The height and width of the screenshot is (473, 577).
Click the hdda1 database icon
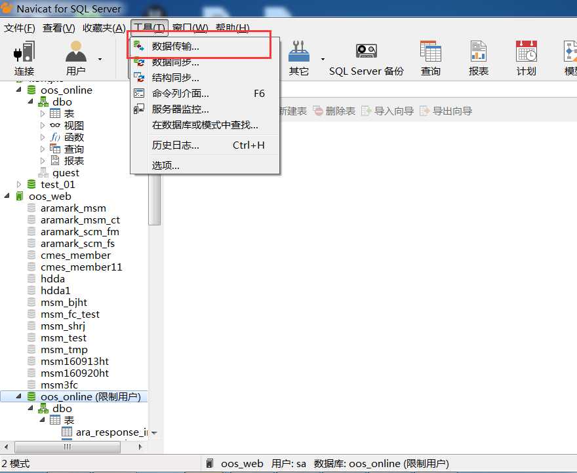(x=31, y=290)
